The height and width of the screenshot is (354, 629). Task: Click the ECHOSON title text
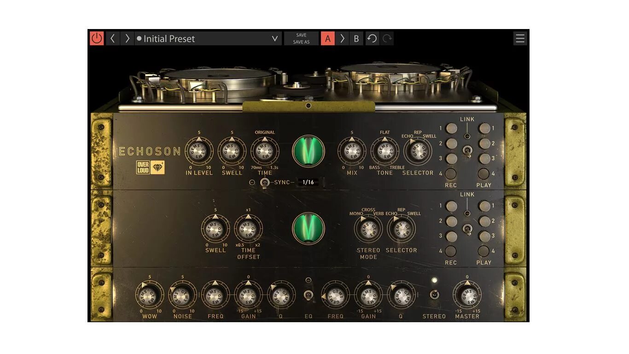150,151
